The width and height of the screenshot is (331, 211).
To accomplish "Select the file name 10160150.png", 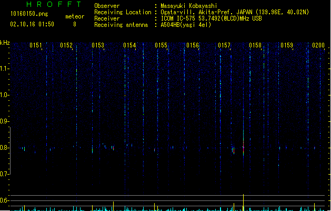I will pos(29,14).
